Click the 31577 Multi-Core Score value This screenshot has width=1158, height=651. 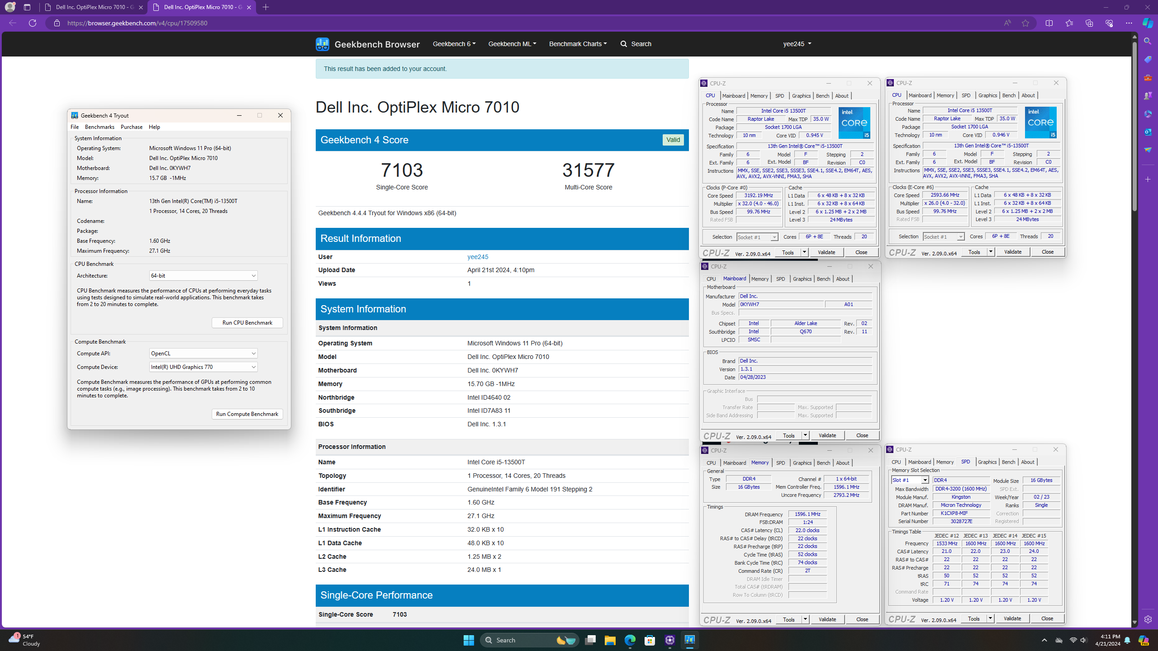click(x=588, y=170)
